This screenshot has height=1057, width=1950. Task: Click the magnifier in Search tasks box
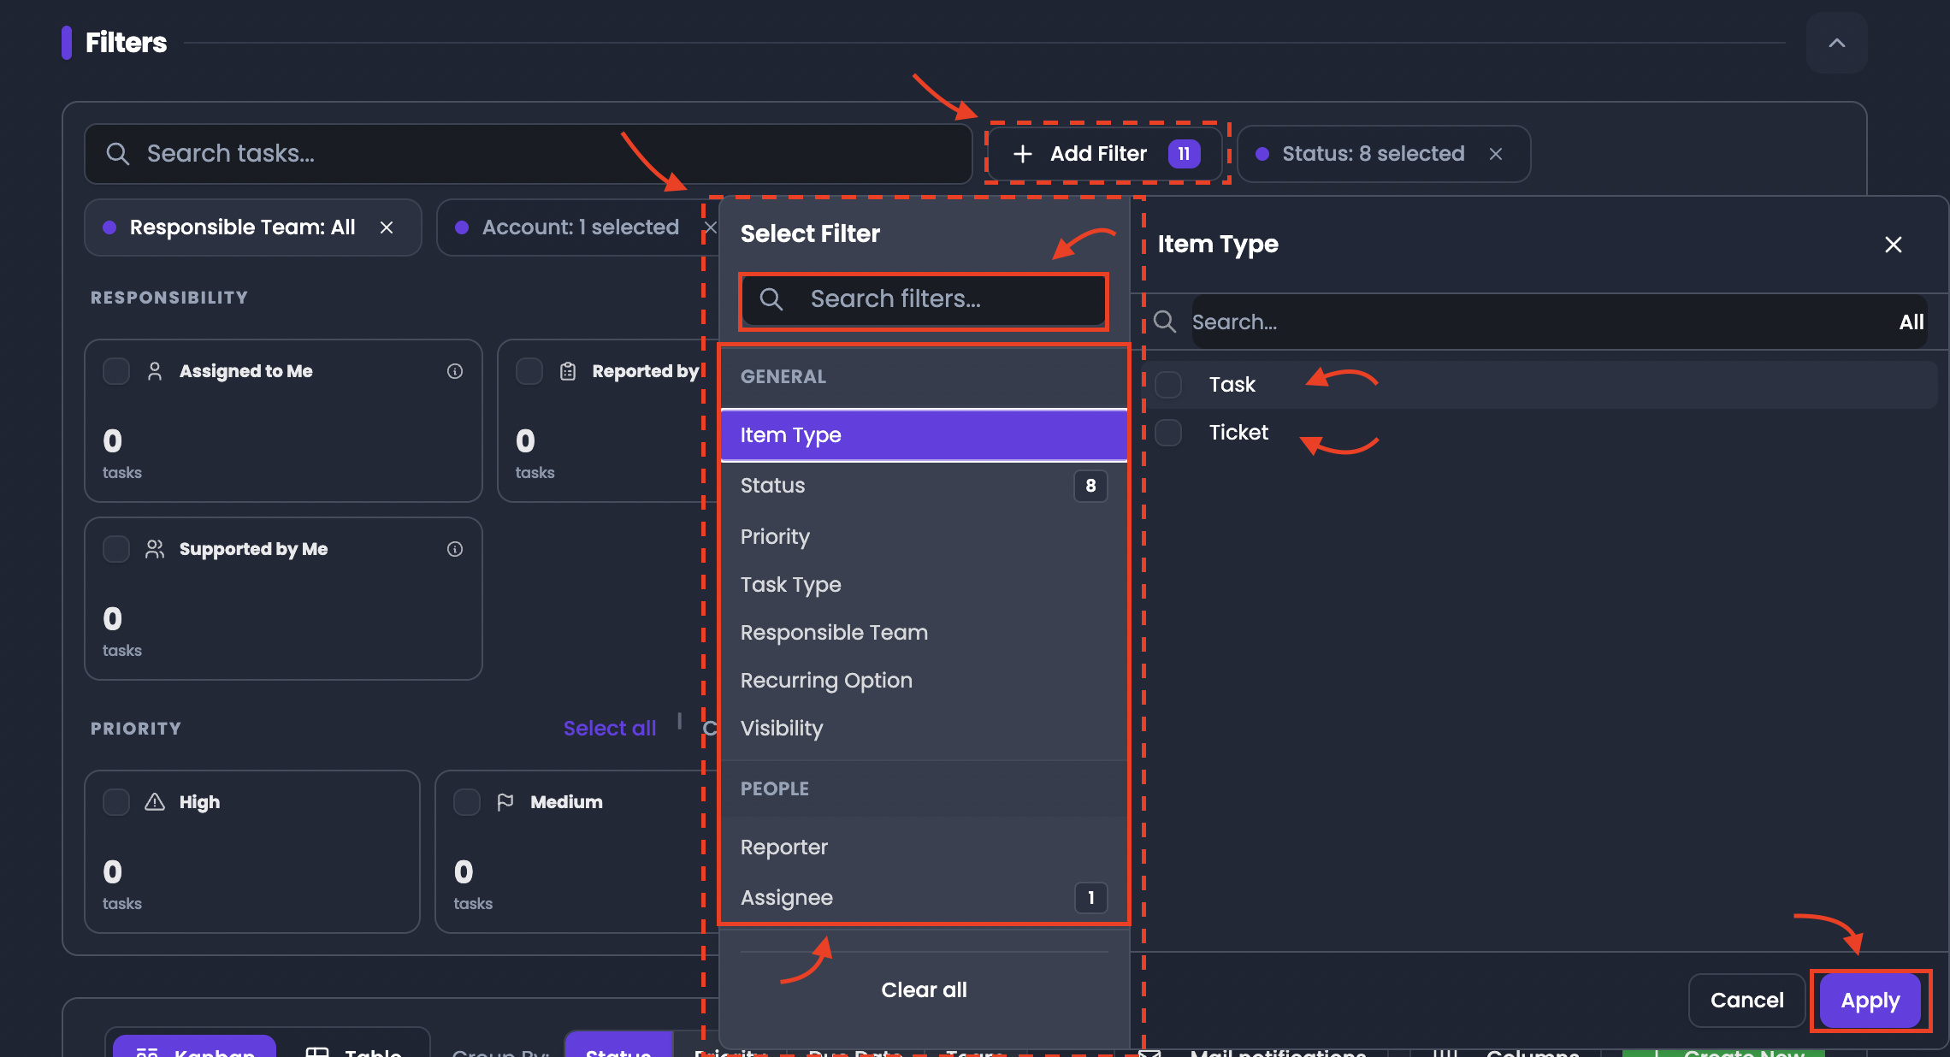pos(117,154)
